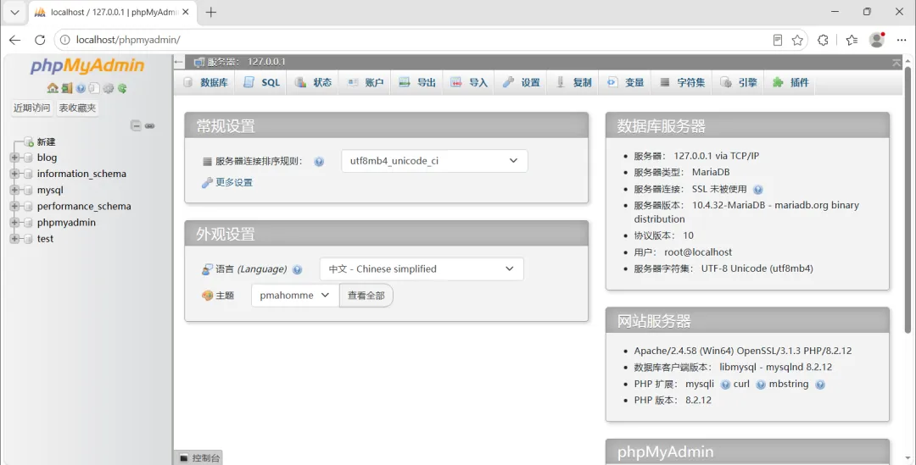Screen dimensions: 916x465
Task: Click the browser back arrow
Action: pyautogui.click(x=14, y=40)
